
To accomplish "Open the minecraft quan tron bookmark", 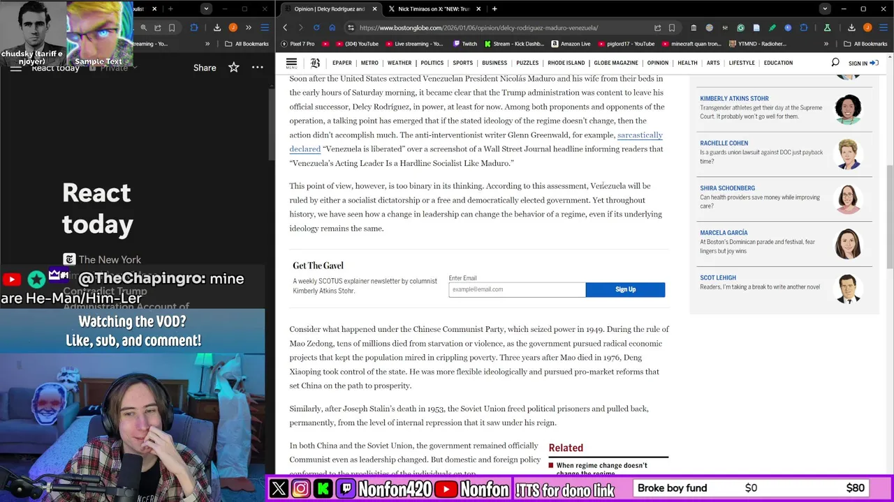I will pyautogui.click(x=691, y=44).
